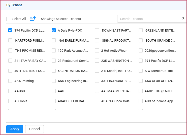Check HARTFORD PUBLI... tenant checkbox
187x135 pixels.
point(10,40)
